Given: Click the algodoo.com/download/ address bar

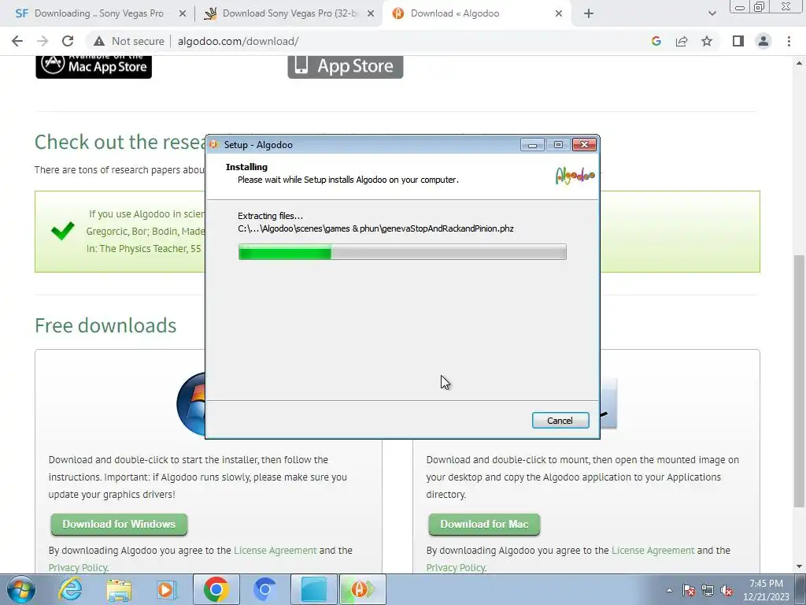Looking at the screenshot, I should click(x=238, y=41).
